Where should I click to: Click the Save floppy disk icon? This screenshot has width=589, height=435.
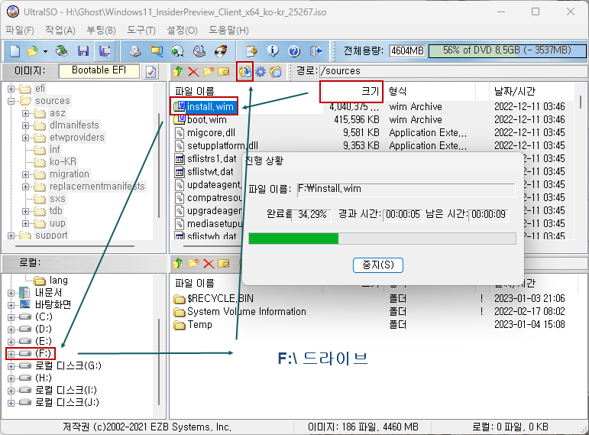pos(83,50)
